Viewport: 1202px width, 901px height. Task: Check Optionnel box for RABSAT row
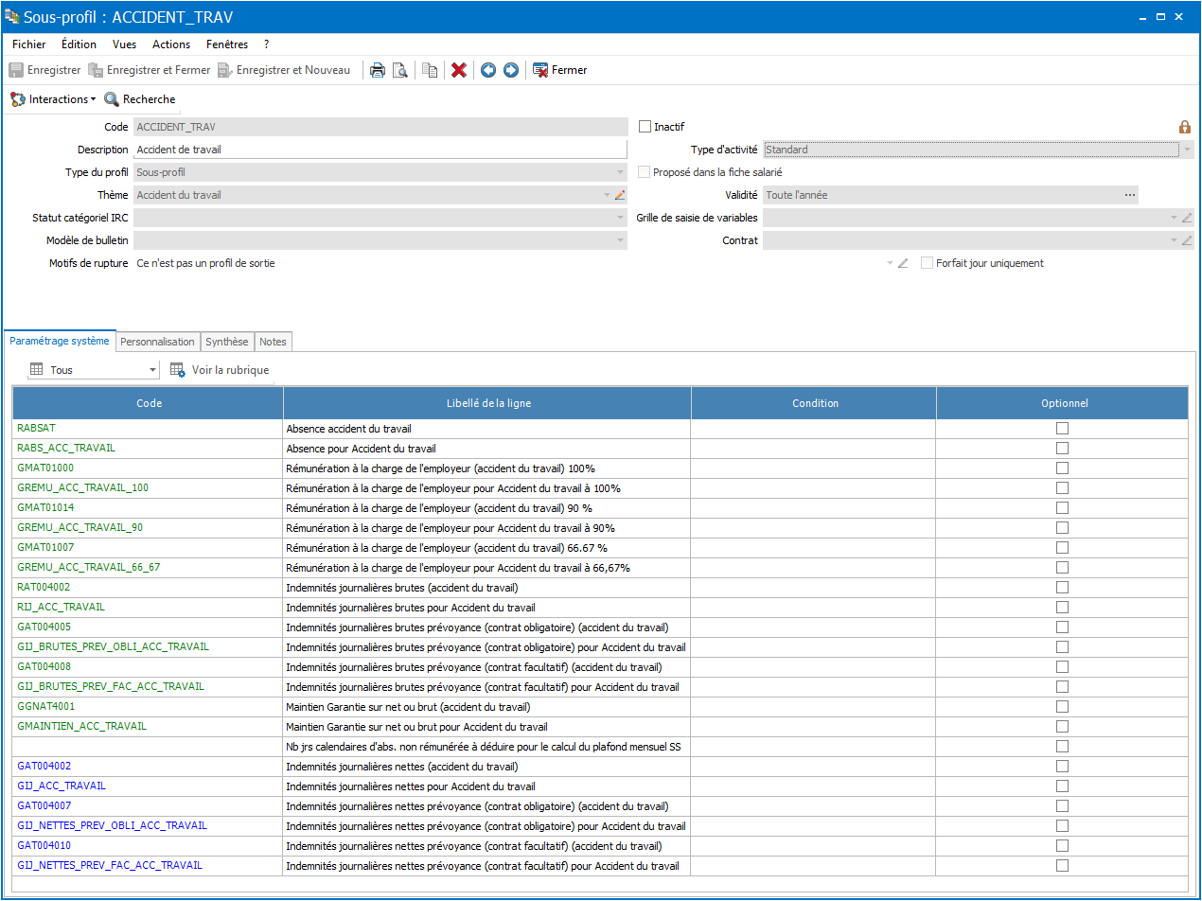point(1062,429)
